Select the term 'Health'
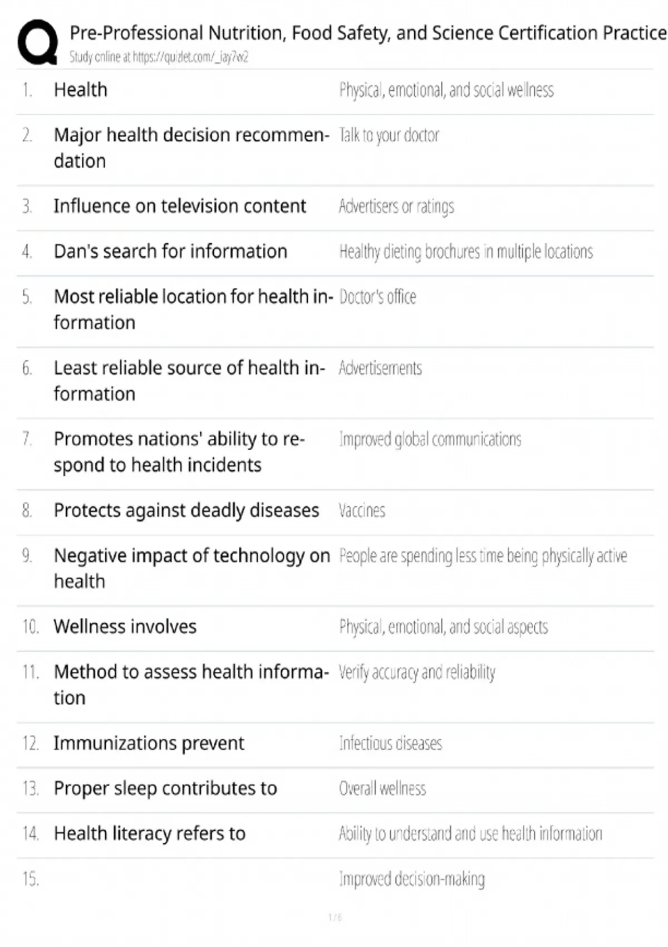Viewport: 668px width, 947px height. [81, 90]
